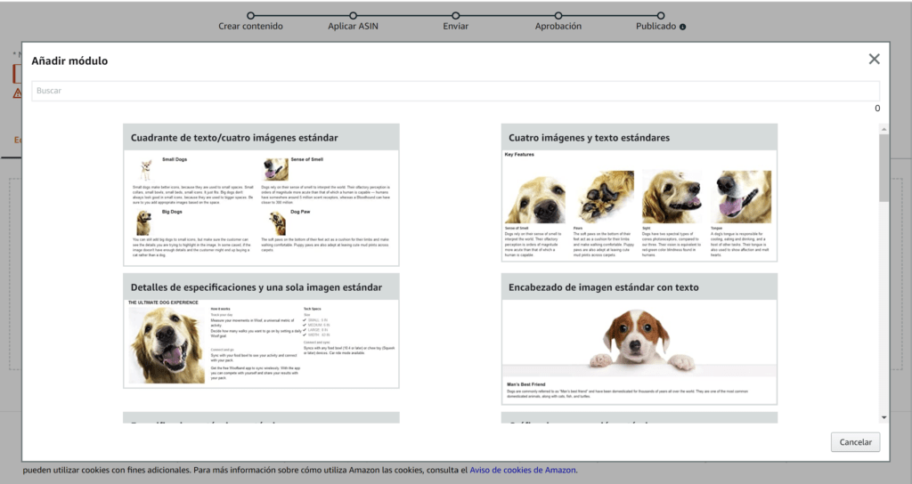Click the Publicado step marker

click(661, 16)
